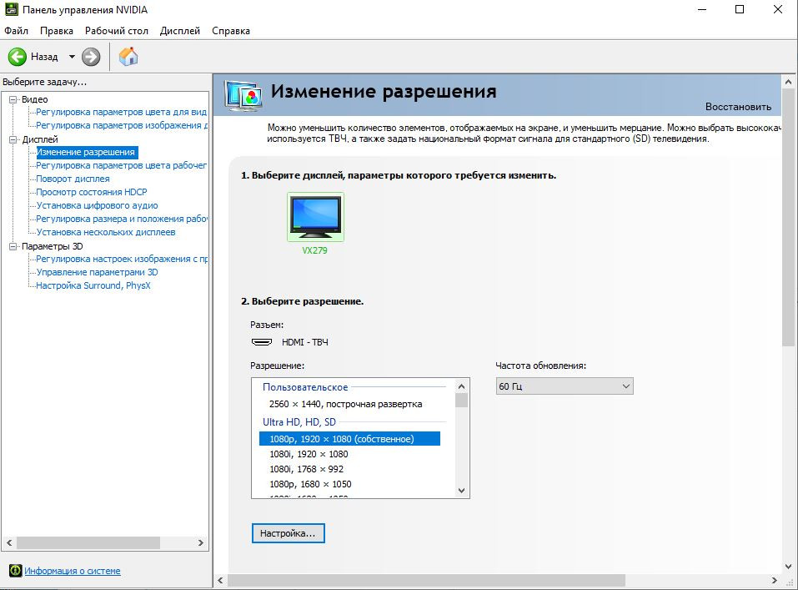Click the Изменение разрешения header icon

point(243,96)
